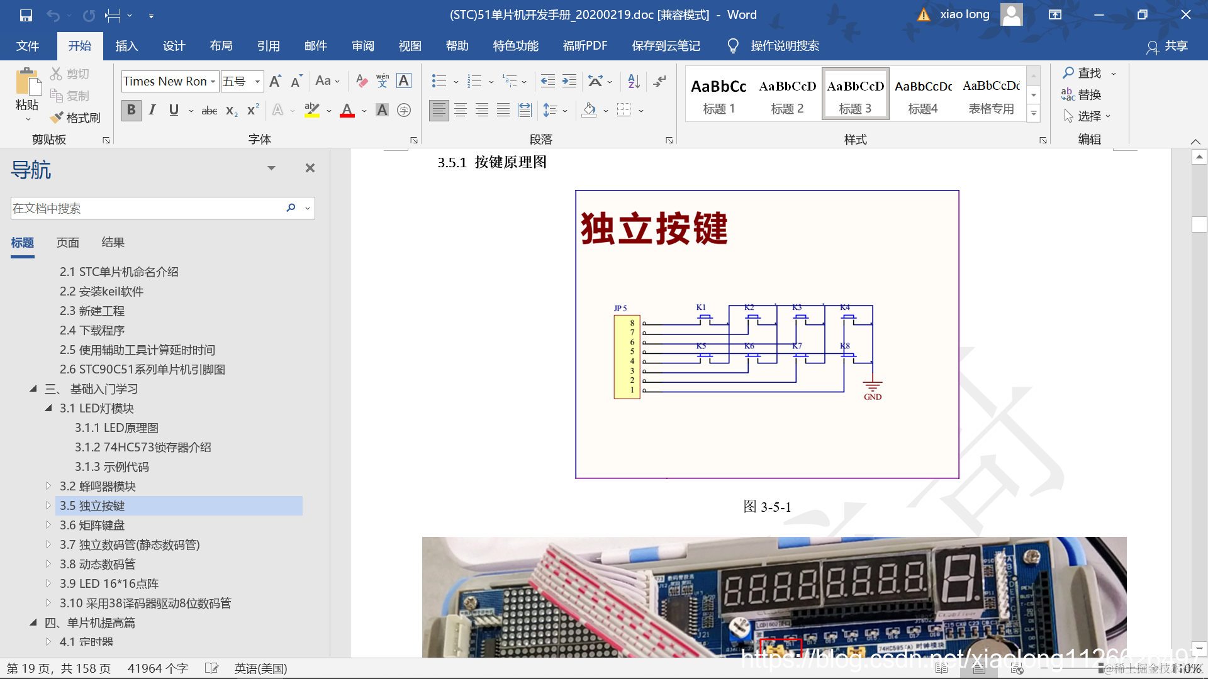1208x679 pixels.
Task: Collapse the 3.1 LED灯模块 section
Action: pos(48,408)
